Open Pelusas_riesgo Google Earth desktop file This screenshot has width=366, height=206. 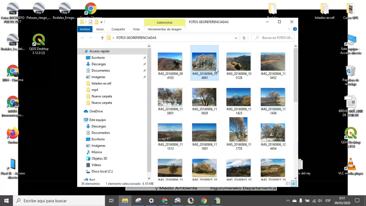point(39,11)
